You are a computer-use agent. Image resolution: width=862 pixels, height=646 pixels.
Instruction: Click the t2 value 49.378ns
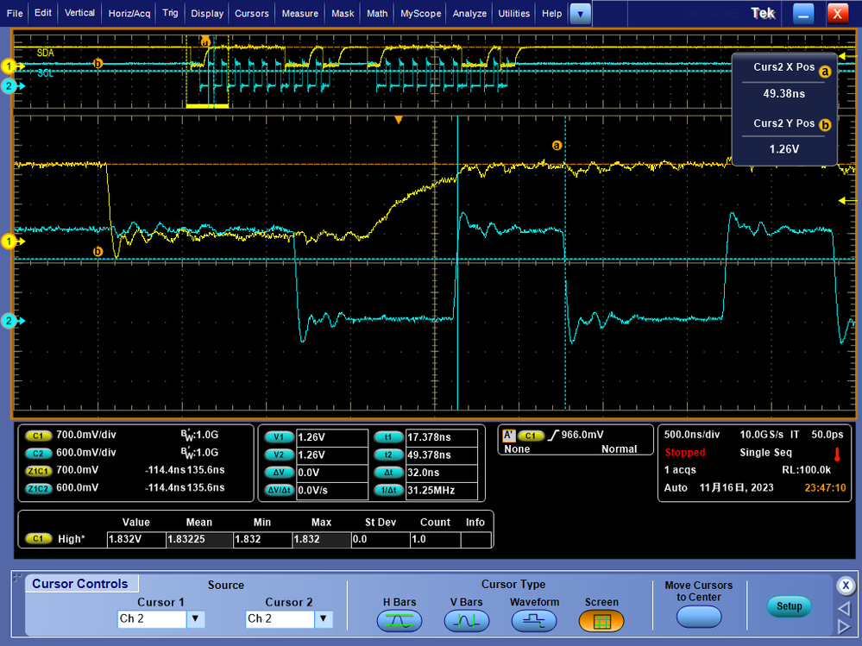pyautogui.click(x=442, y=455)
